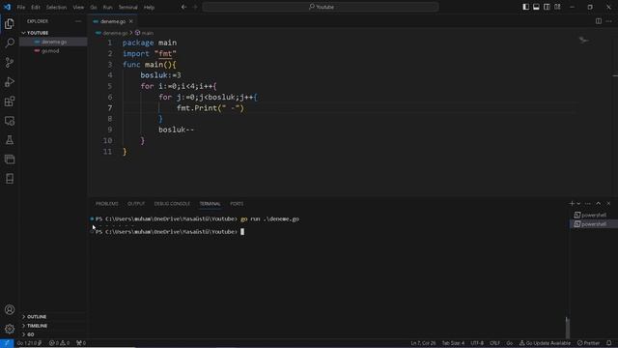Open the Terminal menu

click(x=128, y=7)
